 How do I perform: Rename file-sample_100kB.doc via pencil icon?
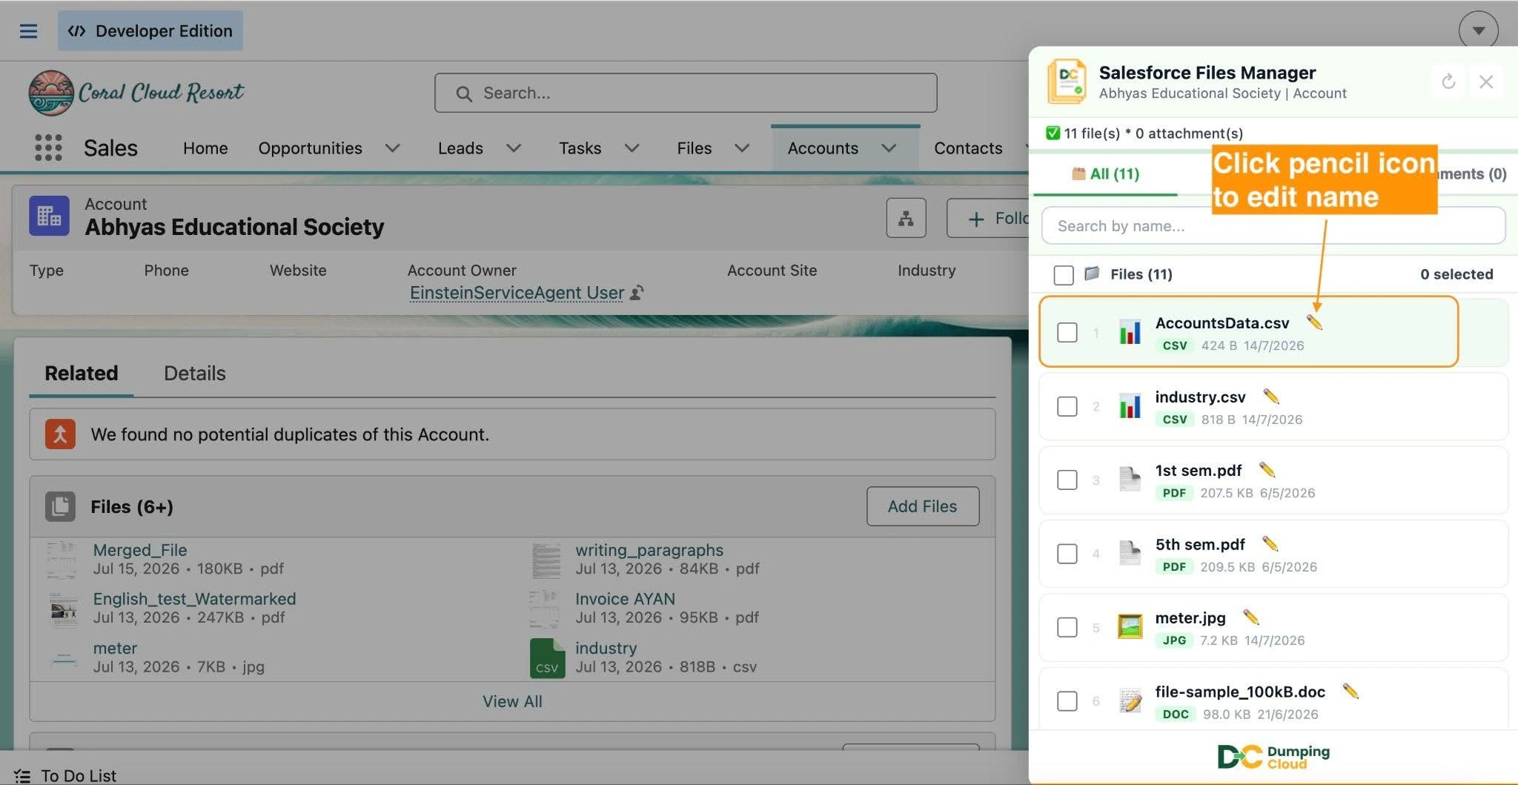pos(1350,691)
